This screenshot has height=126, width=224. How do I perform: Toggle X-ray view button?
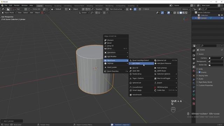point(175,13)
